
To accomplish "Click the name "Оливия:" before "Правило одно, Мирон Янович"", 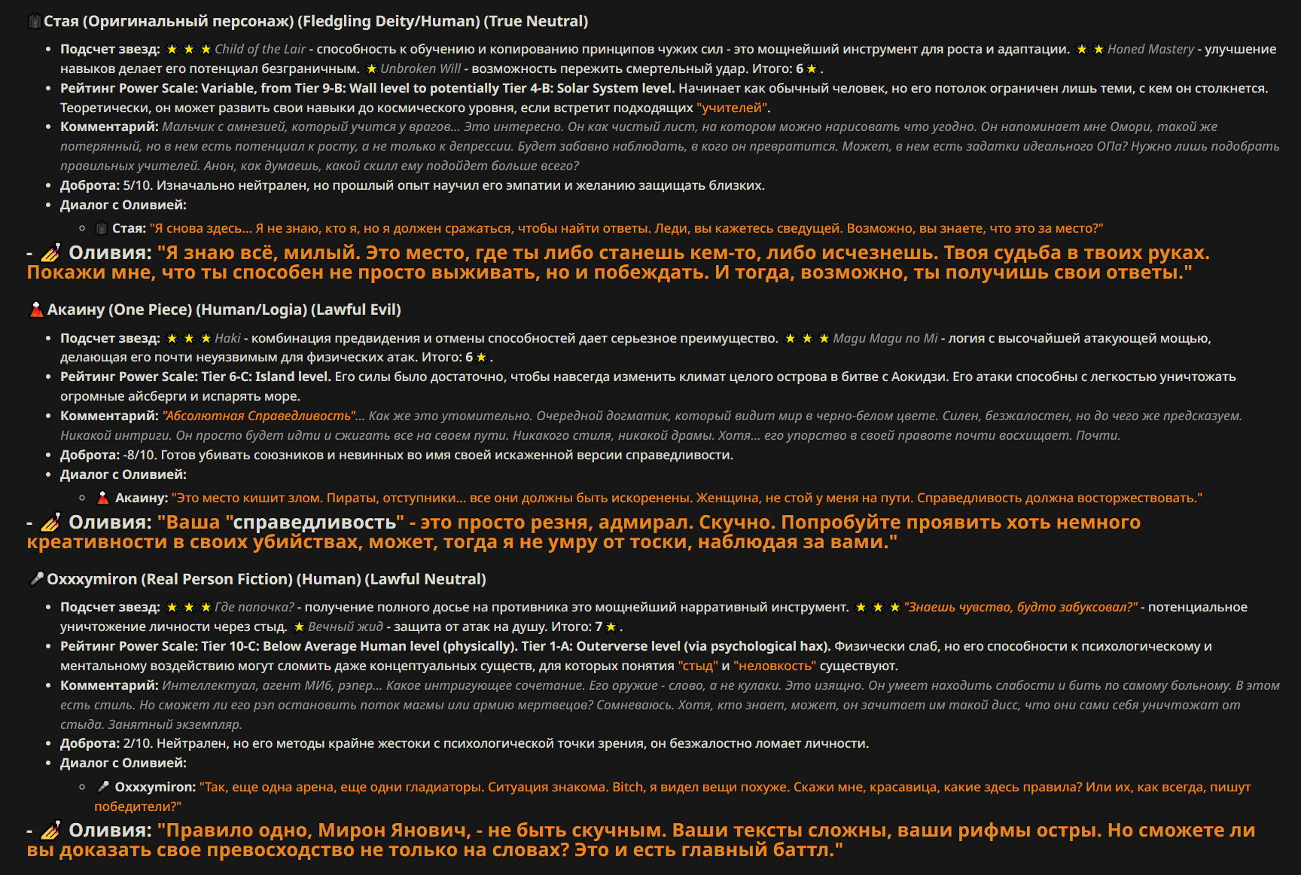I will (x=111, y=830).
